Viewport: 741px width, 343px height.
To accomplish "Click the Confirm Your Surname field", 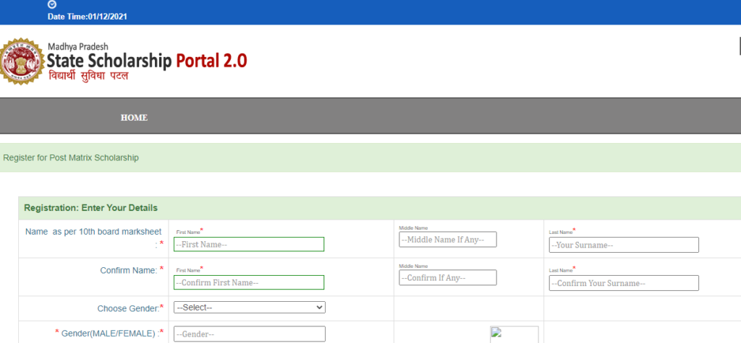I will [x=624, y=283].
